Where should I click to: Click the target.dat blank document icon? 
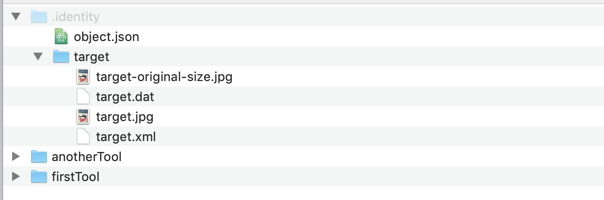coord(83,96)
